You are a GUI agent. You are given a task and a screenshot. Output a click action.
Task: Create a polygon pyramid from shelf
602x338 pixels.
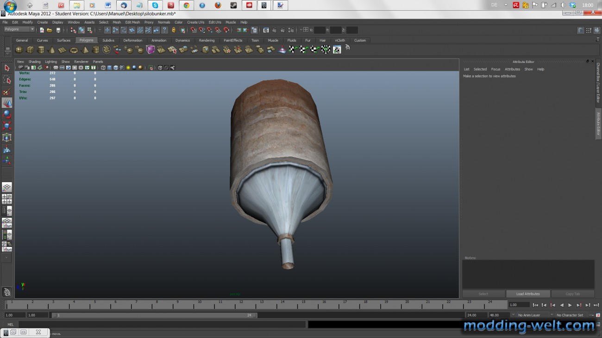pyautogui.click(x=85, y=49)
